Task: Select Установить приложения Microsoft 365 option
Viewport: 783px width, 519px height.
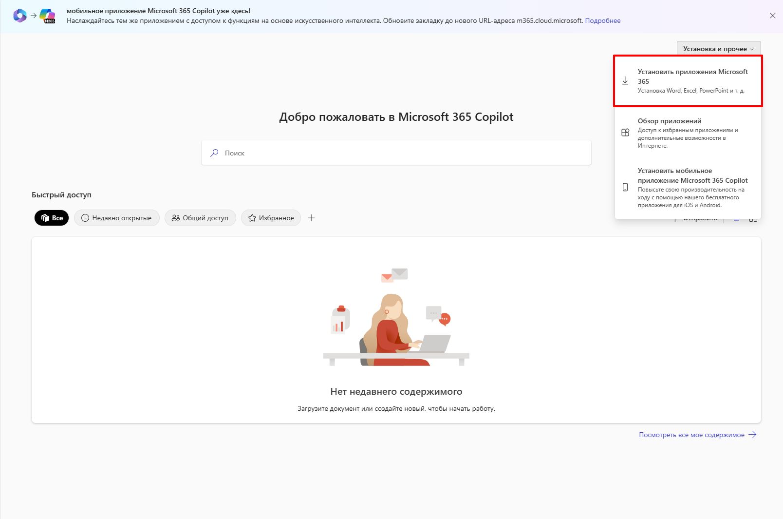Action: click(x=688, y=81)
